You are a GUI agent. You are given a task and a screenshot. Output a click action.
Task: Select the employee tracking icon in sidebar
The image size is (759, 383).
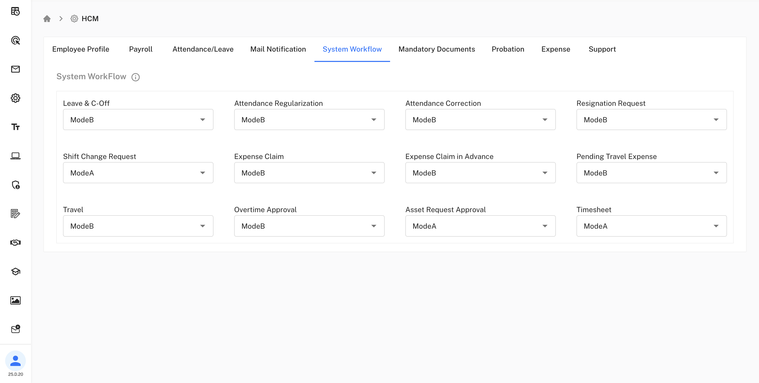[x=15, y=41]
